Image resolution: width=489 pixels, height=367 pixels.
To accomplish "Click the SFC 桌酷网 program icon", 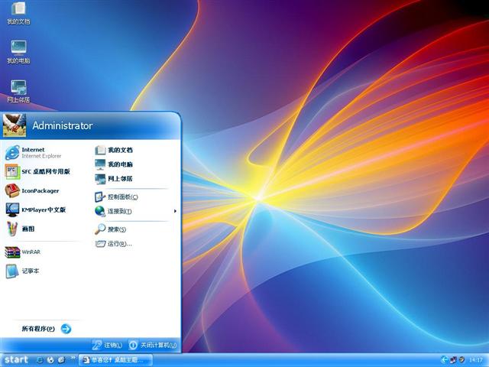I will [12, 171].
